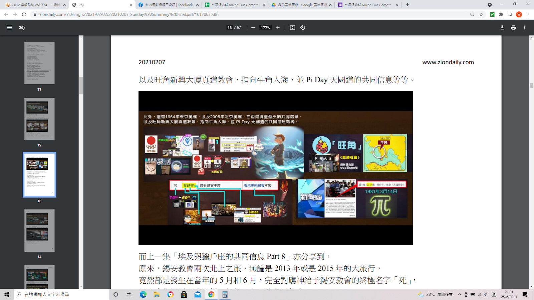Open the address bar zoom indicator
The height and width of the screenshot is (300, 534).
point(472,14)
